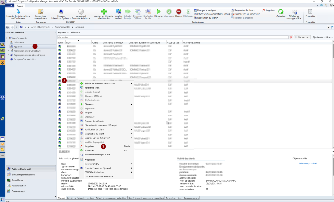Choose Afficher les messages d'état menu item
This screenshot has height=202, width=334.
coord(106,155)
